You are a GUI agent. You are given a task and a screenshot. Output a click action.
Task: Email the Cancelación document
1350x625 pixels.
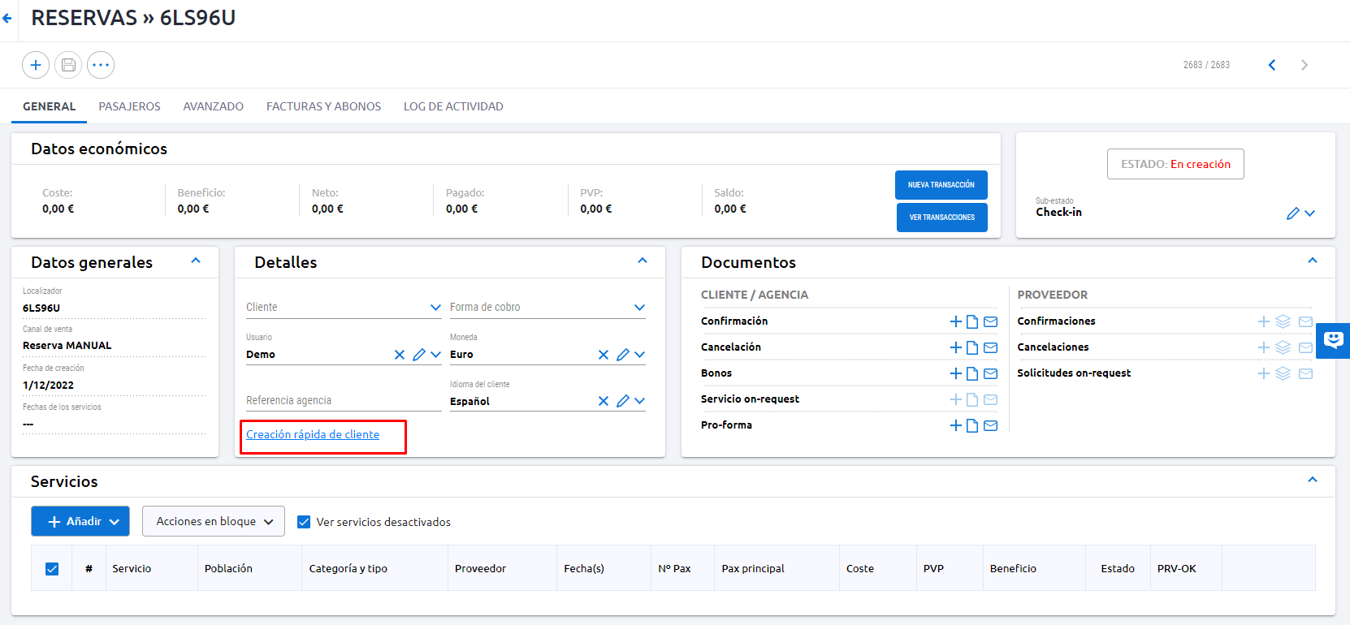pos(991,347)
